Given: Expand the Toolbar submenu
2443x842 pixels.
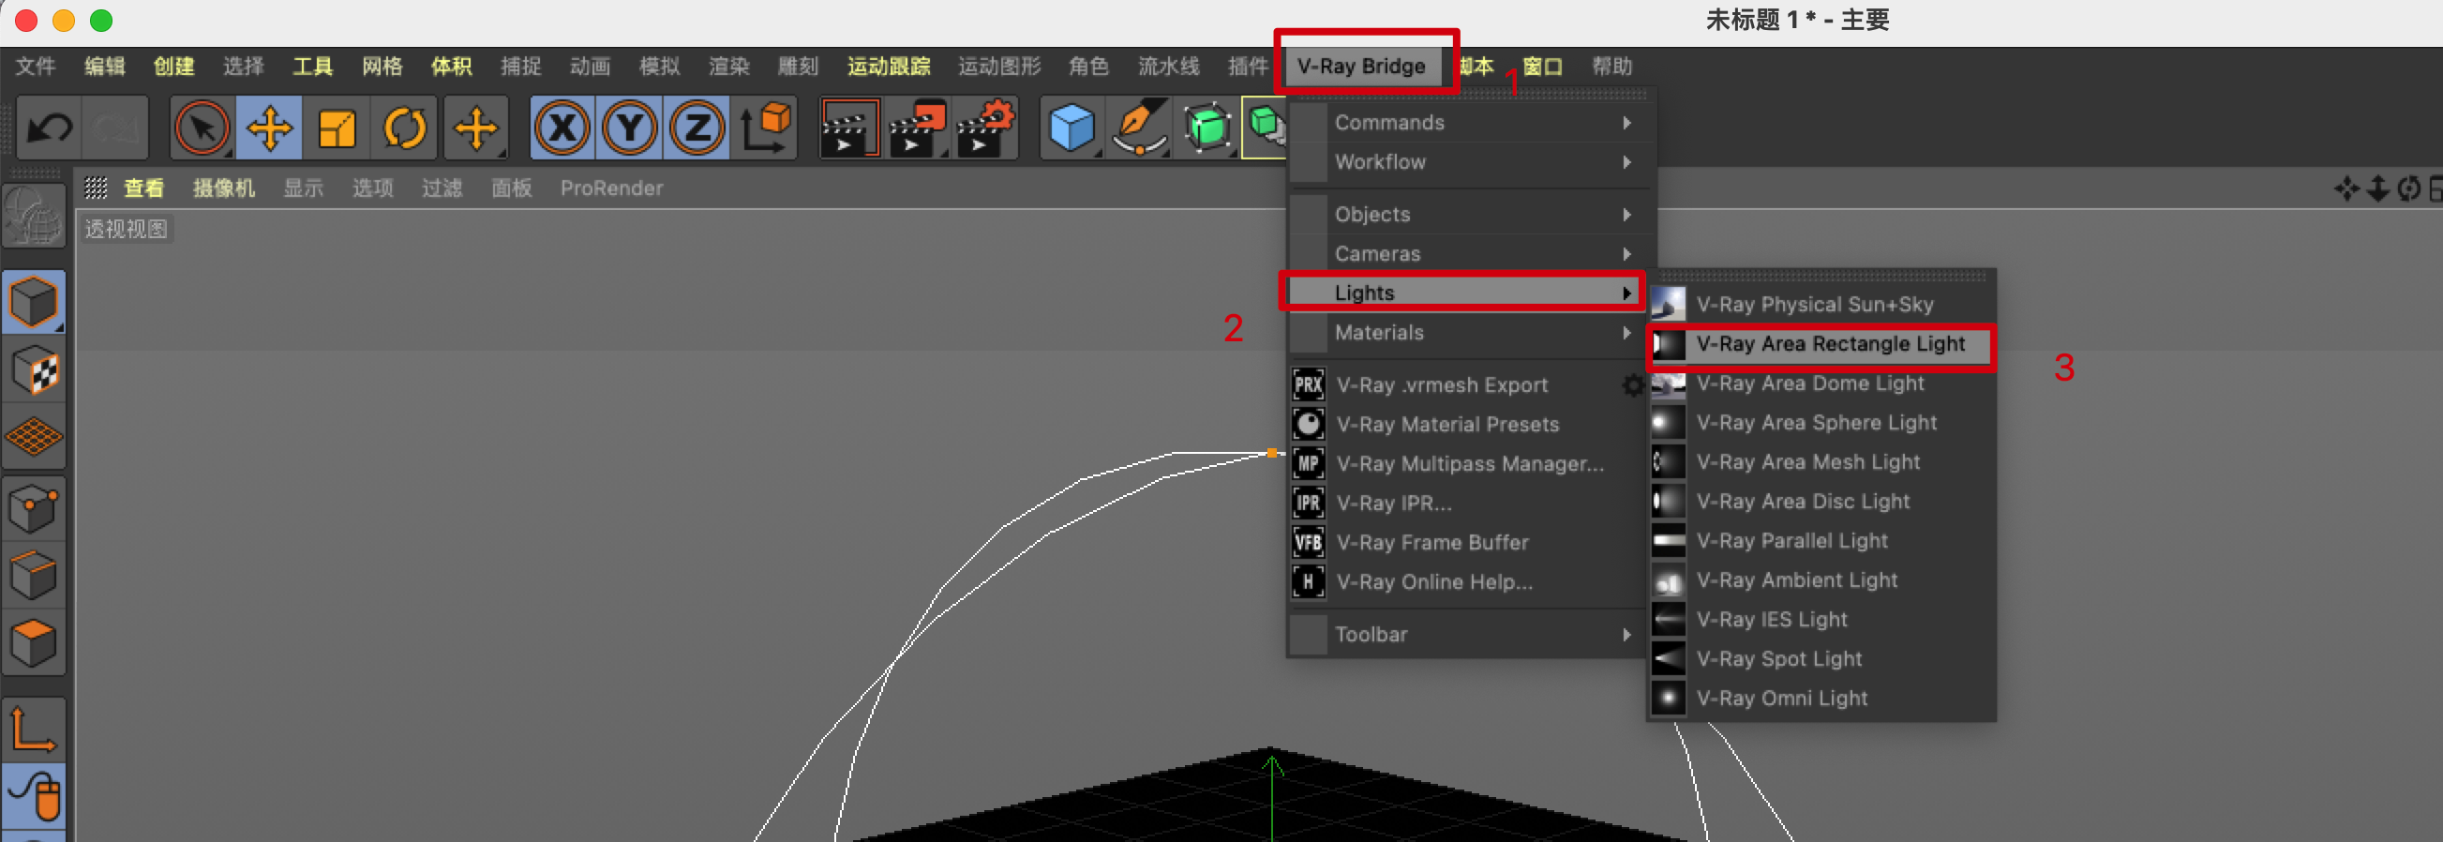Looking at the screenshot, I should click(1467, 635).
